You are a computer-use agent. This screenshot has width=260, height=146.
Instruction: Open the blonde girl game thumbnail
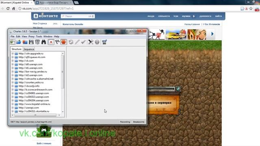pos(197,34)
